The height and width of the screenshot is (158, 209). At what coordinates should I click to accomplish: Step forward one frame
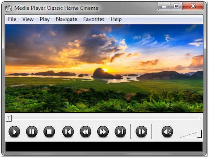pos(141,132)
